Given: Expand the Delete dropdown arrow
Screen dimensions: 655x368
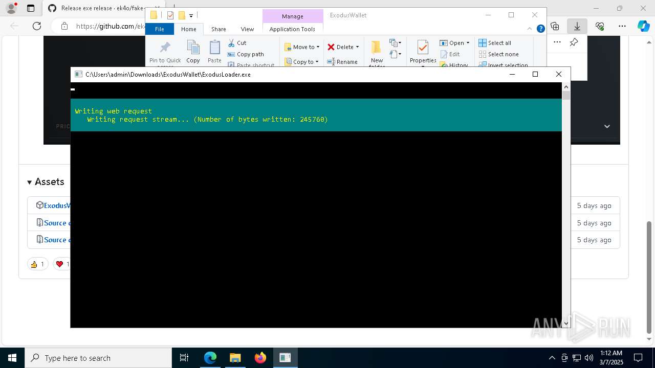Looking at the screenshot, I should click(x=357, y=47).
